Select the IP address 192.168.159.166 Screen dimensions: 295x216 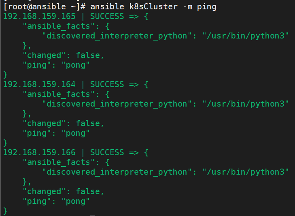[x=39, y=152]
